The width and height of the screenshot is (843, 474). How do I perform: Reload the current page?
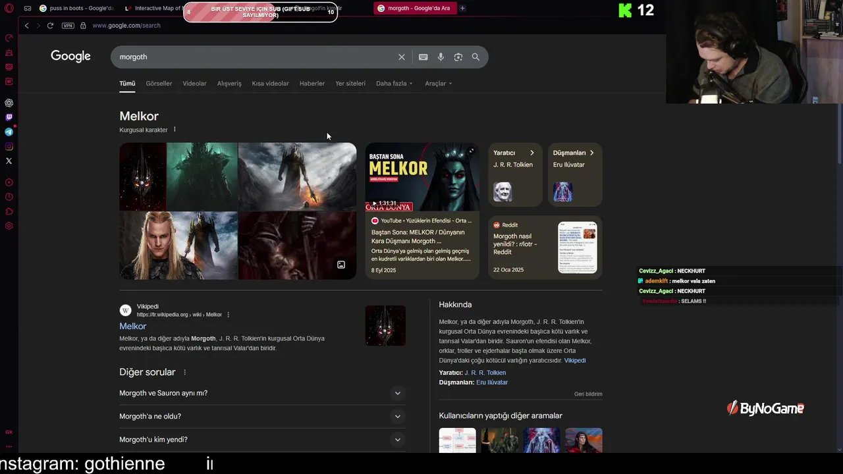pyautogui.click(x=50, y=26)
